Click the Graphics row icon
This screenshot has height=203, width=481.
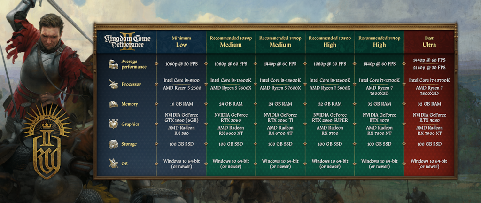pos(113,124)
